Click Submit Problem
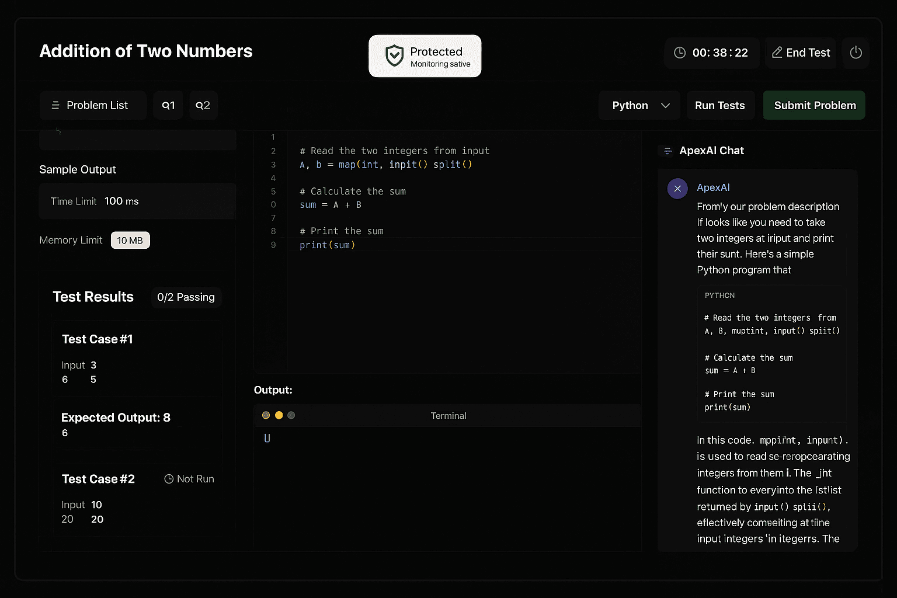Screen dimensions: 897x598 (x=814, y=105)
